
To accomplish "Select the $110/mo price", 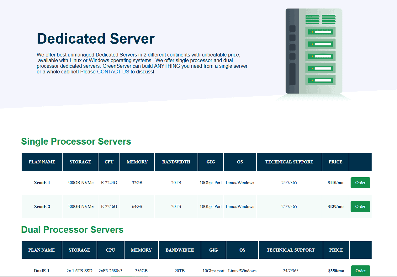I will 335,183.
